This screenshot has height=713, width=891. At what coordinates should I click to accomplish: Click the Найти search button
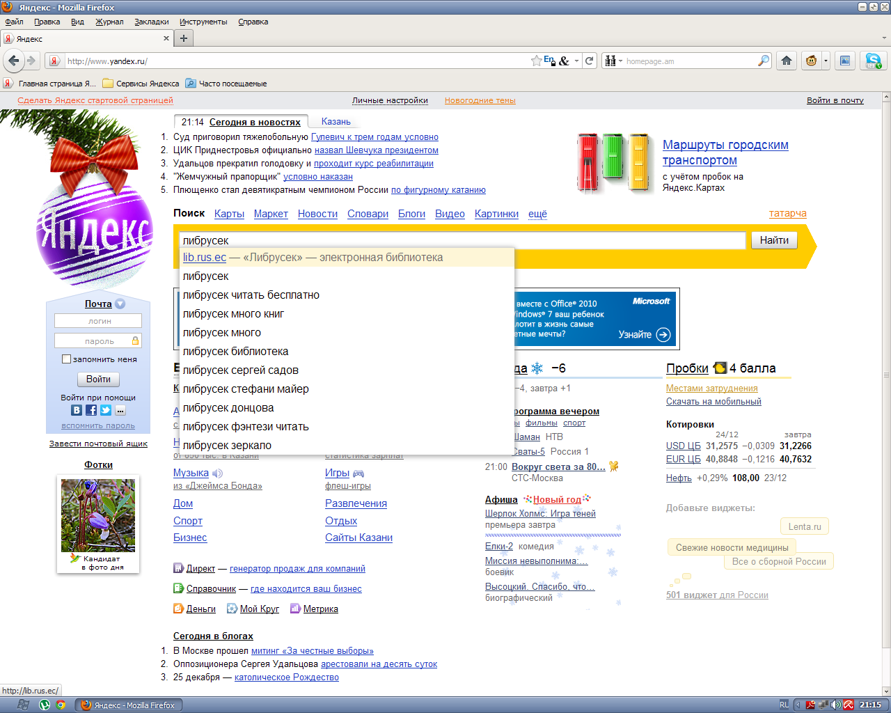pyautogui.click(x=774, y=240)
